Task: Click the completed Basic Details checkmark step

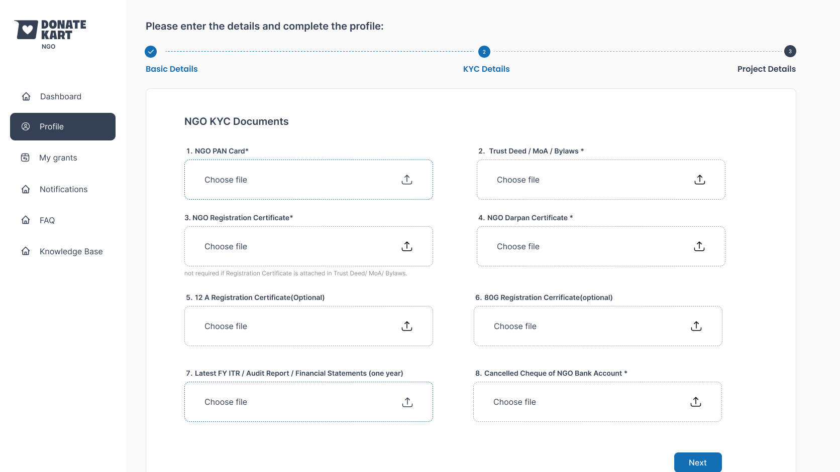Action: point(151,52)
